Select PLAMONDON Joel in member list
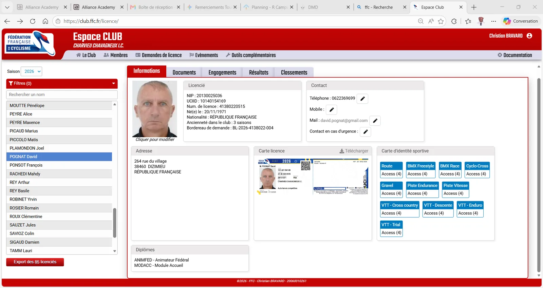This screenshot has height=288, width=543. click(x=59, y=148)
